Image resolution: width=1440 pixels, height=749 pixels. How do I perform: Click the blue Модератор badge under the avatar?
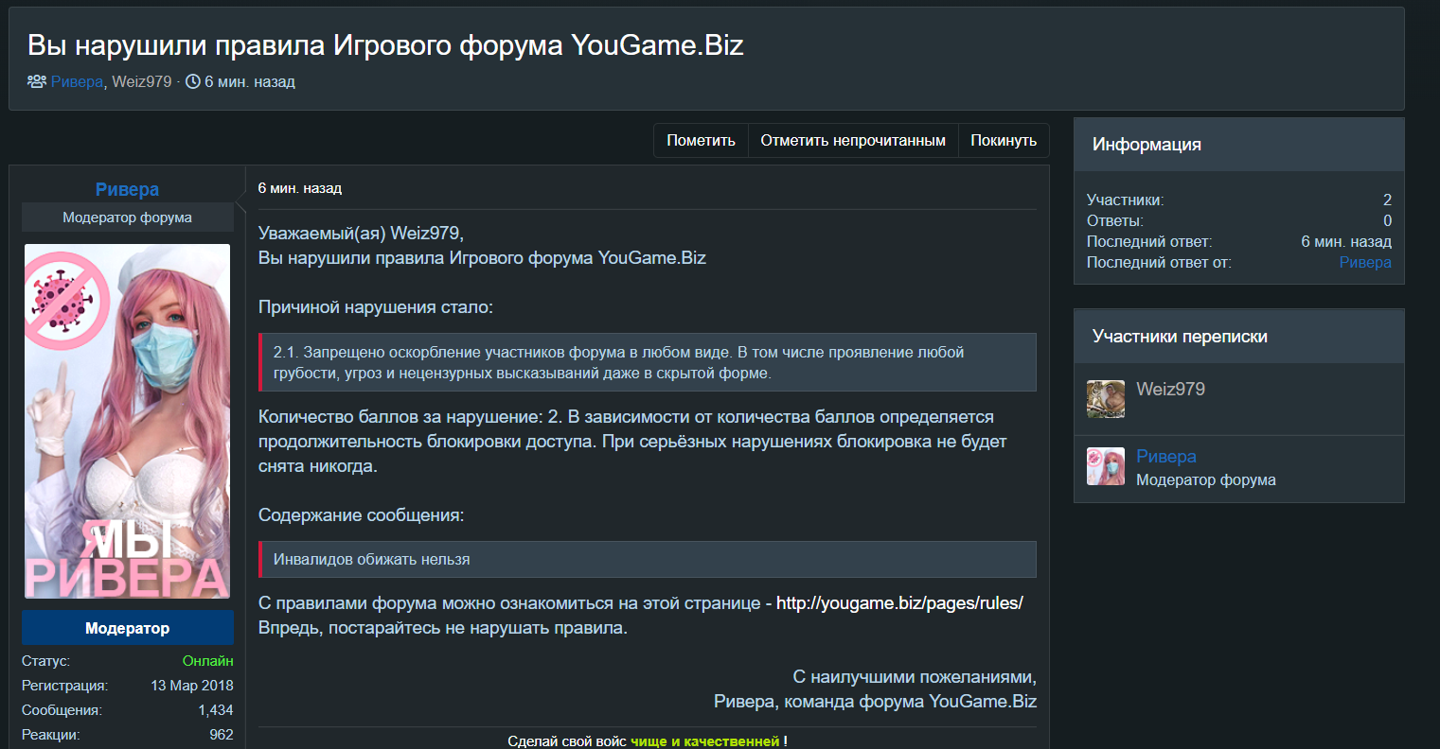pos(127,628)
